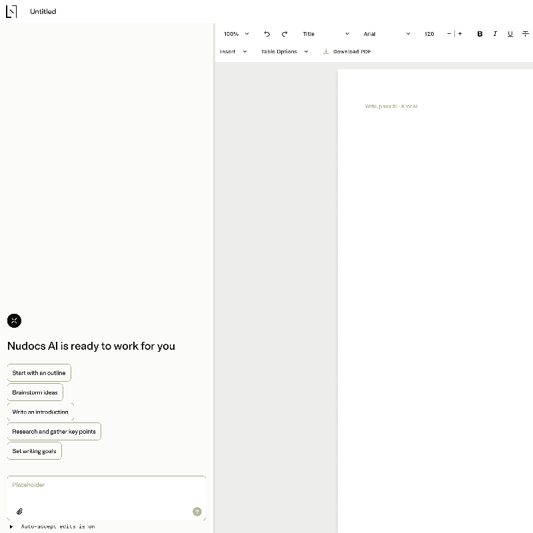The height and width of the screenshot is (533, 533).
Task: Open the 100% zoom dropdown
Action: click(237, 34)
